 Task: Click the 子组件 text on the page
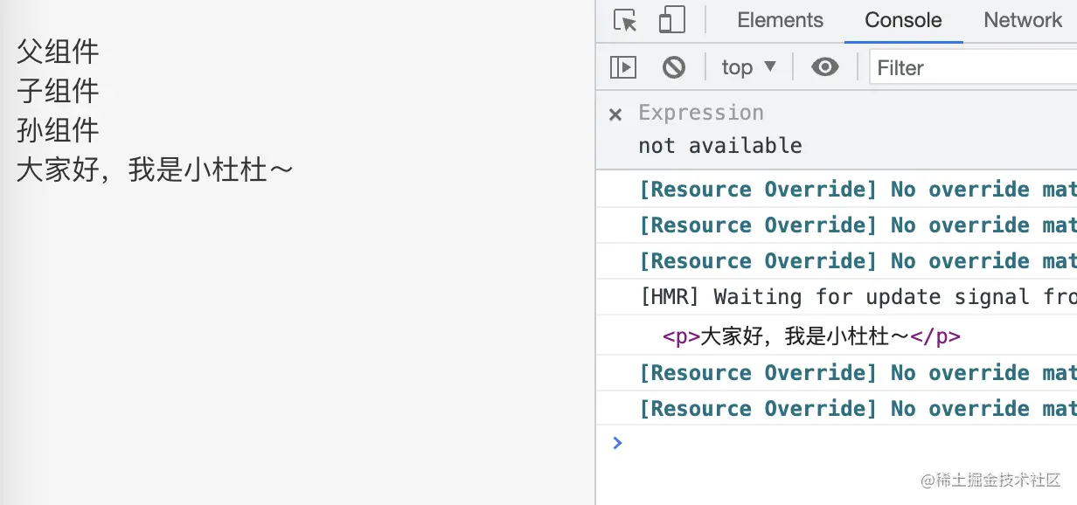tap(58, 91)
